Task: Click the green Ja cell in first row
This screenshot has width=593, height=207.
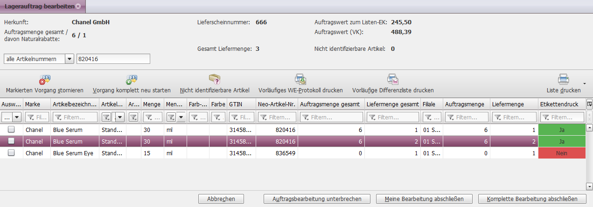Action: pyautogui.click(x=561, y=130)
